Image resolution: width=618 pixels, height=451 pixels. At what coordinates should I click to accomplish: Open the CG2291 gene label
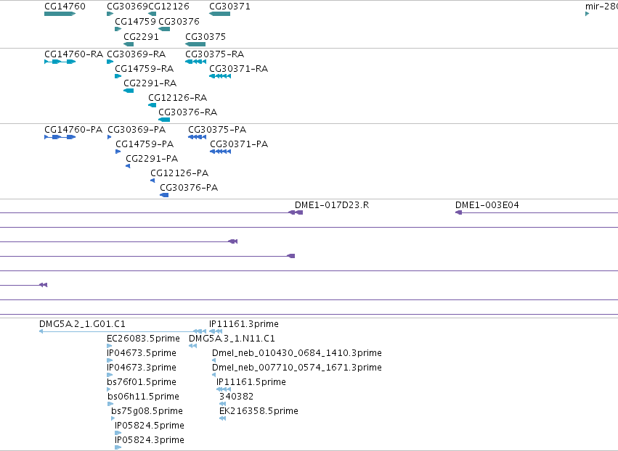pyautogui.click(x=141, y=36)
